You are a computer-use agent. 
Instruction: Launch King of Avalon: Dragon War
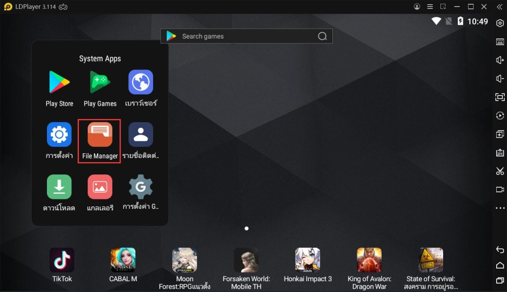click(369, 260)
